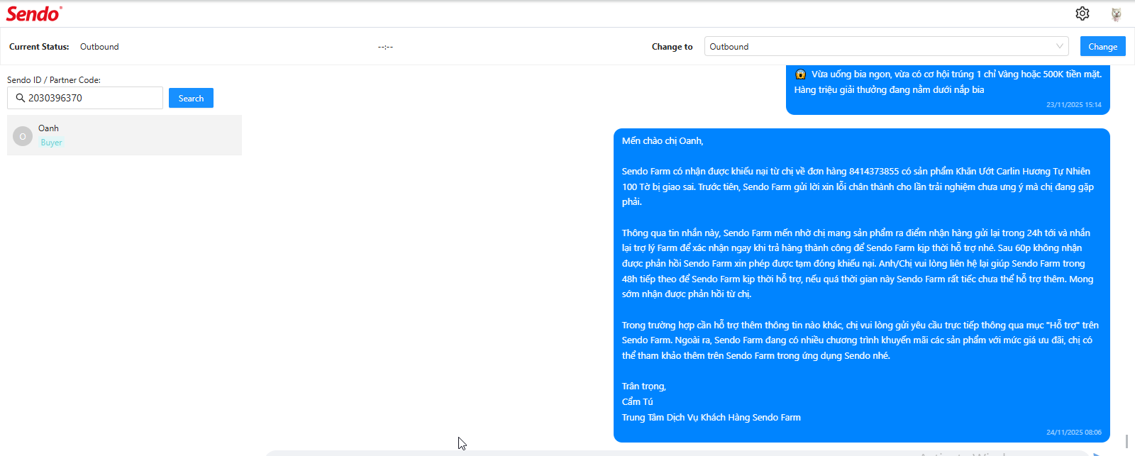Click the emoji icon in promo message
This screenshot has height=456, width=1135.
click(800, 74)
